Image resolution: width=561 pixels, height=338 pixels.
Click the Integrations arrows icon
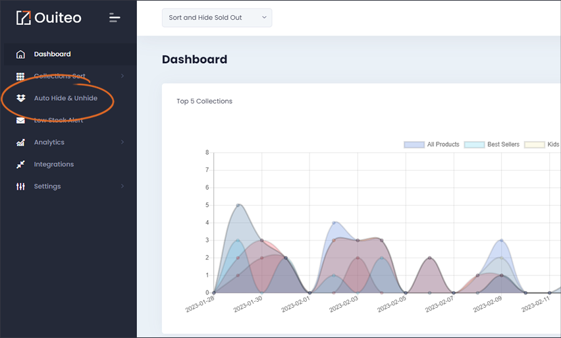21,164
